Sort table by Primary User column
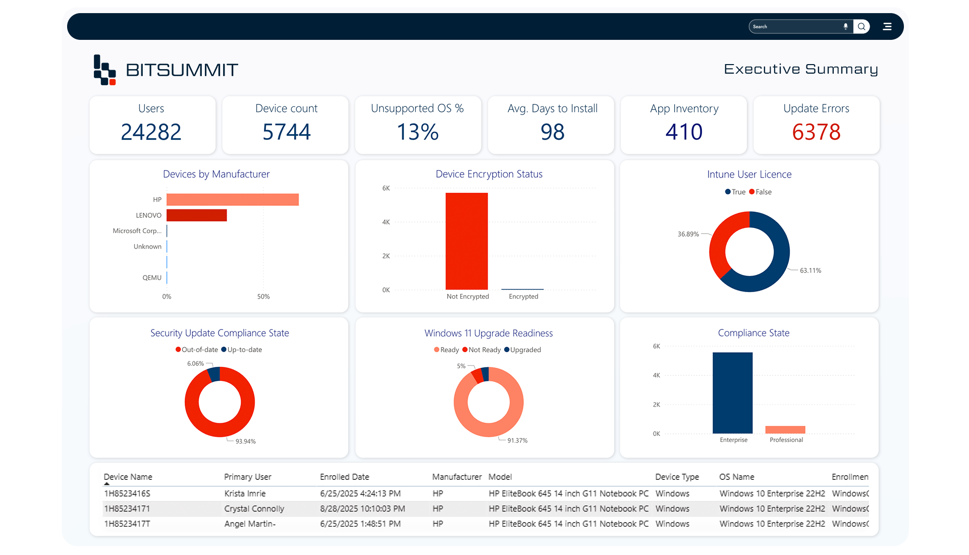This screenshot has height=555, width=969. pyautogui.click(x=247, y=477)
